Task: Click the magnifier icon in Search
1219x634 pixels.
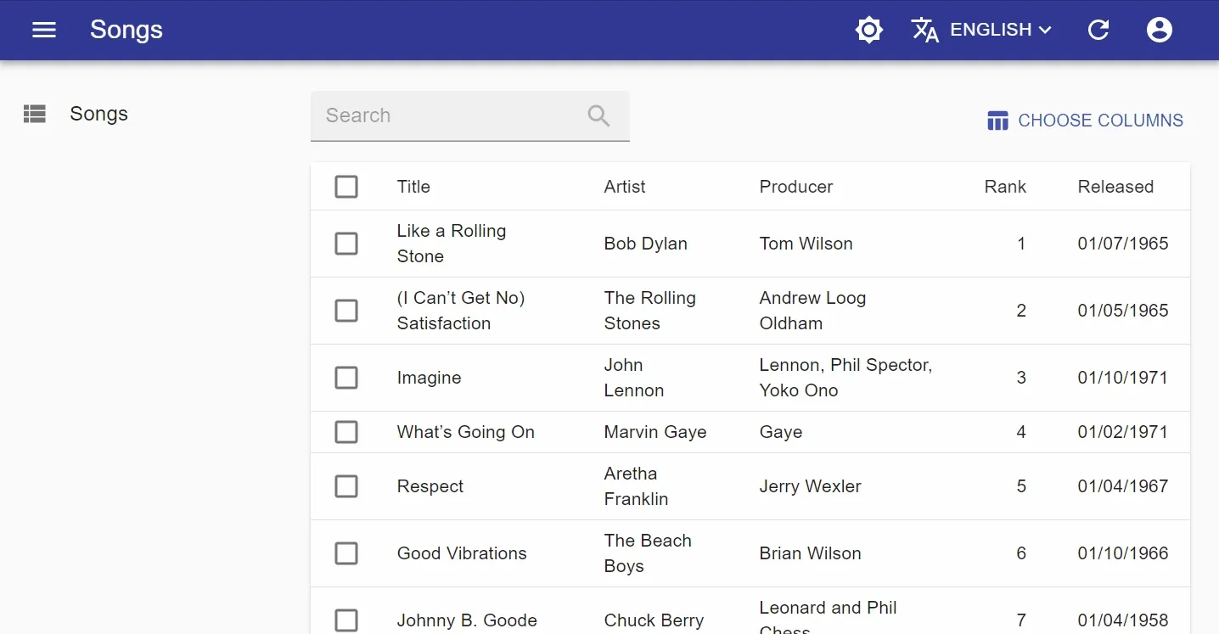Action: click(x=598, y=115)
